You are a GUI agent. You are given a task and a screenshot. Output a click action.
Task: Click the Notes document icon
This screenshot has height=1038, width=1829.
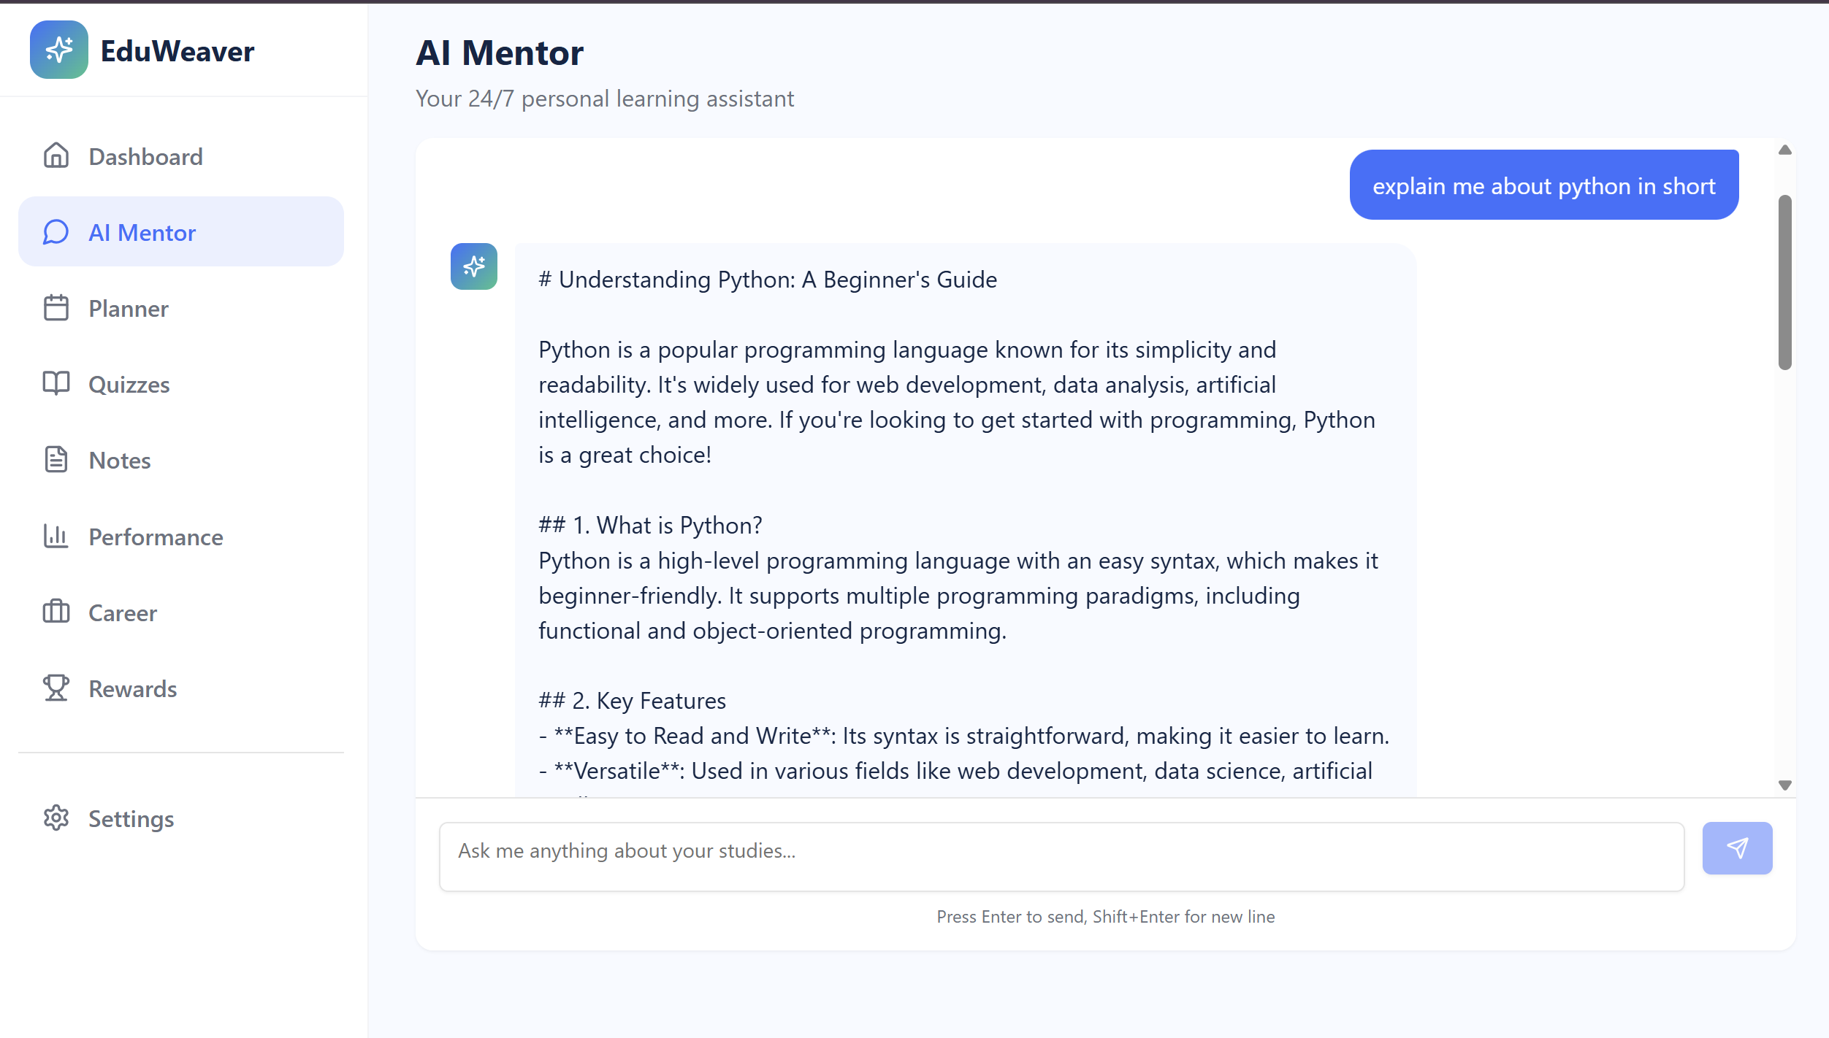pyautogui.click(x=56, y=460)
